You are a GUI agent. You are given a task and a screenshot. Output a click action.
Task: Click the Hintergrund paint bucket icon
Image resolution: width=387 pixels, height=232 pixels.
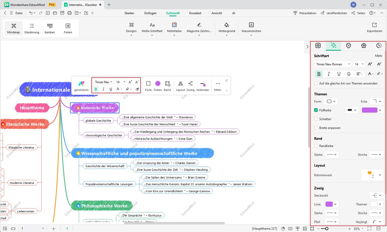[x=227, y=25]
